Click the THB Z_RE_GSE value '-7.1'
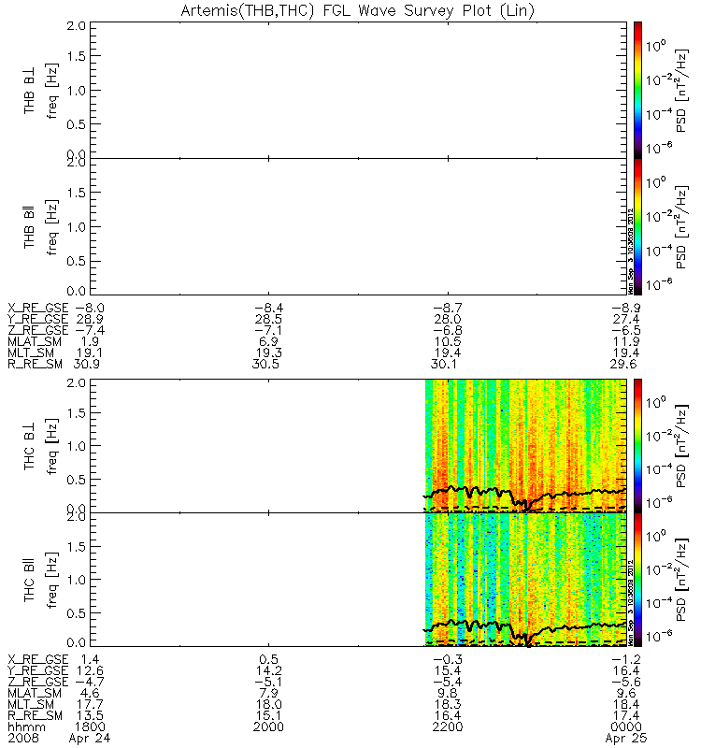The image size is (701, 748). (268, 330)
